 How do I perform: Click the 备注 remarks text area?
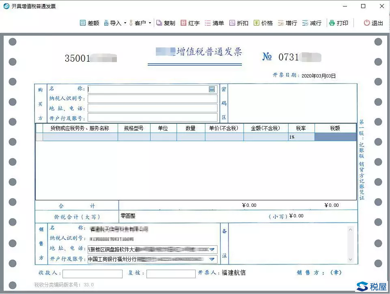coord(288,244)
